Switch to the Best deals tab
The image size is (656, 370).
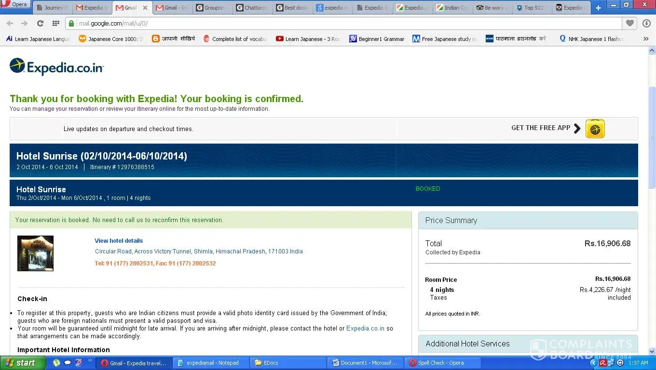coord(292,8)
